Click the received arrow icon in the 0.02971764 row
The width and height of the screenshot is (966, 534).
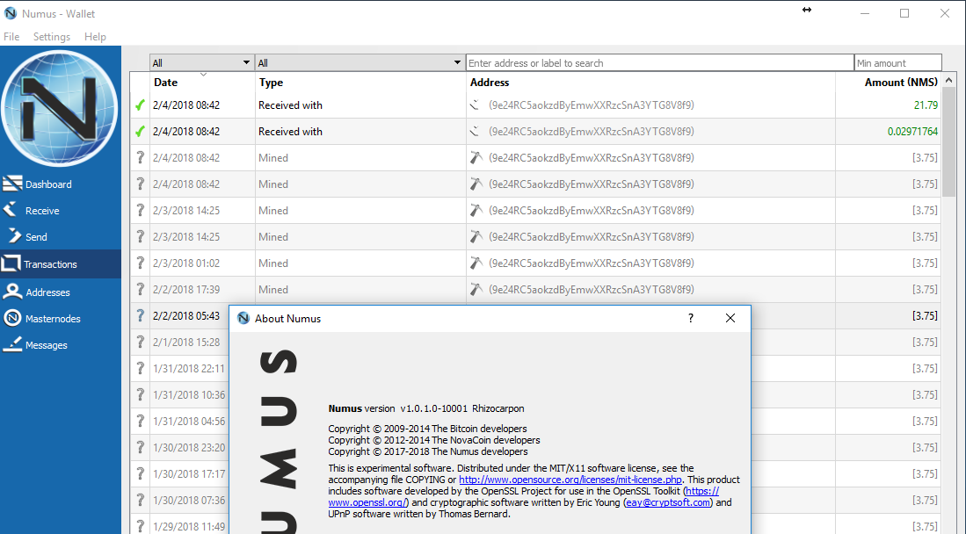pos(475,132)
